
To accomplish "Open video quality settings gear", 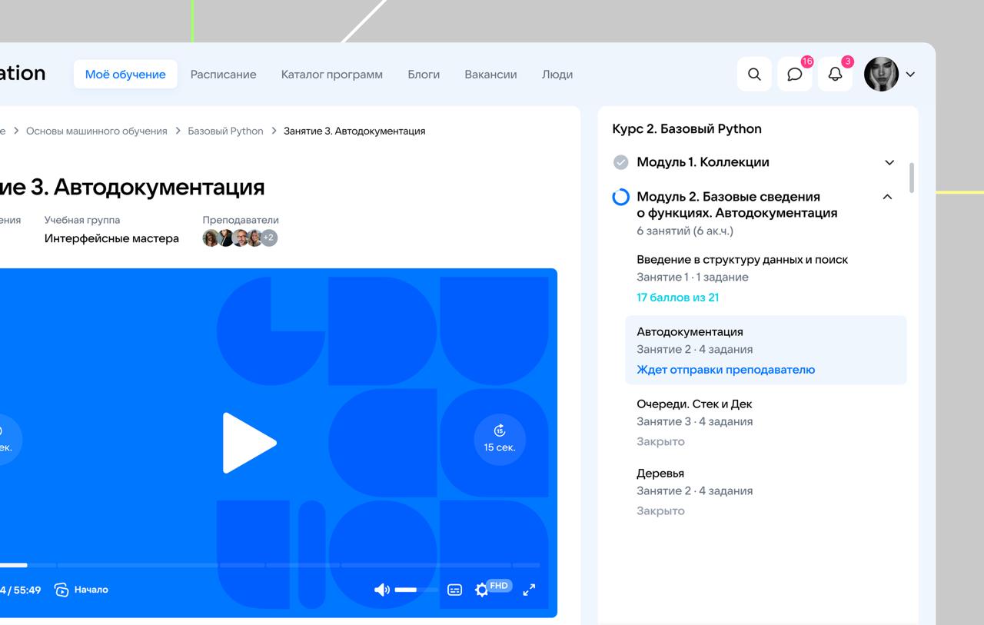I will pos(481,590).
